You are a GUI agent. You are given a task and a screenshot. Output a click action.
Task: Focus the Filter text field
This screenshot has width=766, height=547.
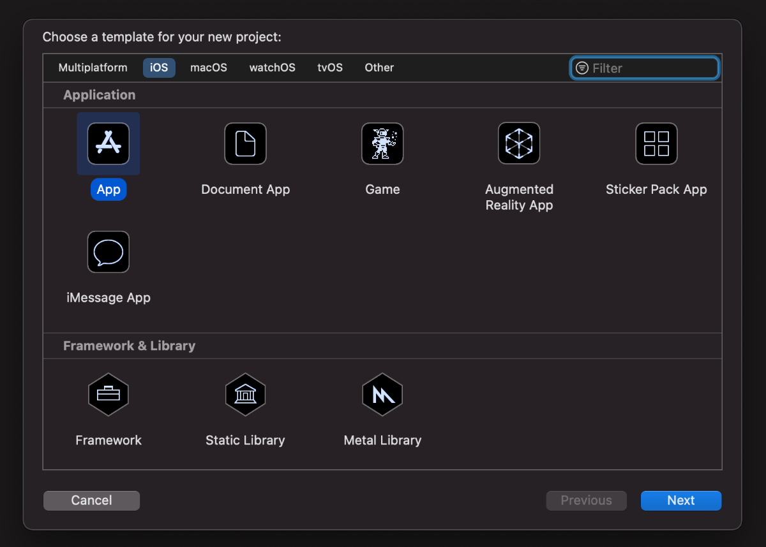click(645, 68)
